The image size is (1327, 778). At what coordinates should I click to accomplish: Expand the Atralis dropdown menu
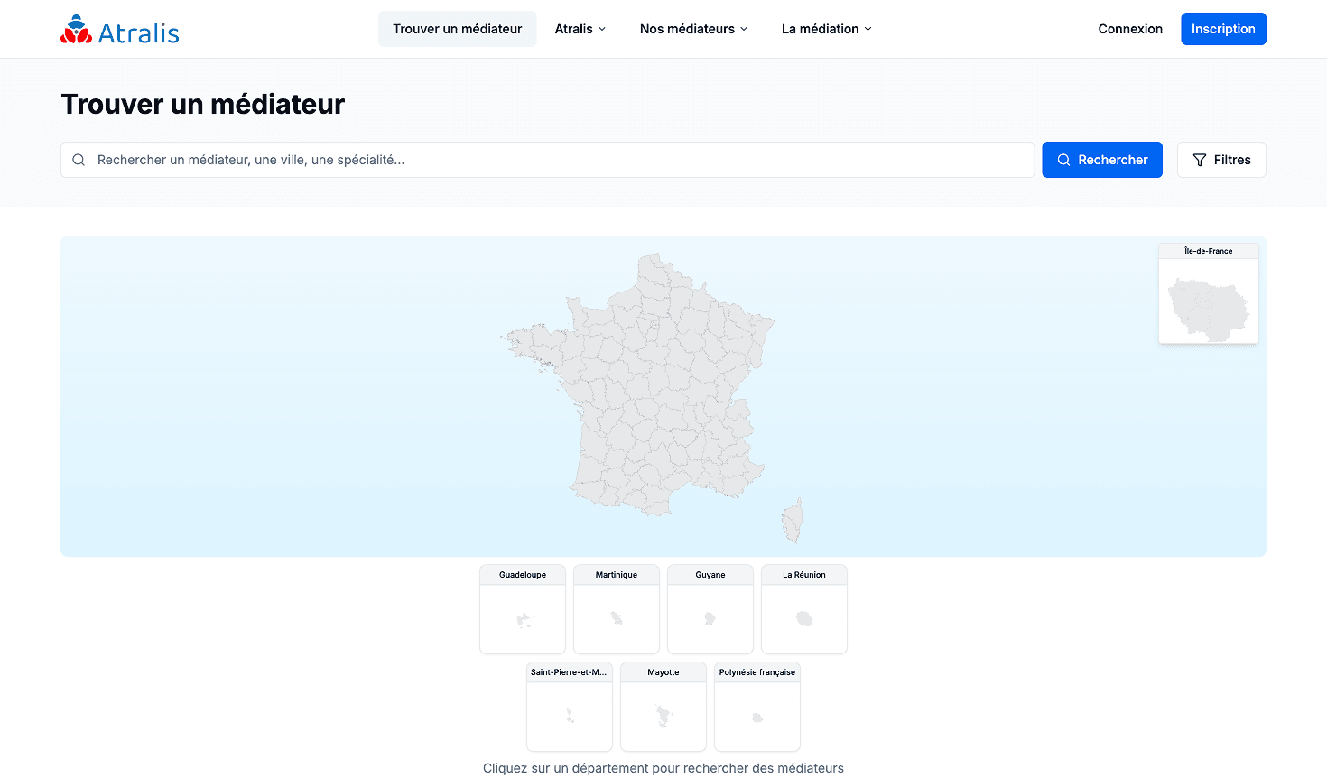580,29
